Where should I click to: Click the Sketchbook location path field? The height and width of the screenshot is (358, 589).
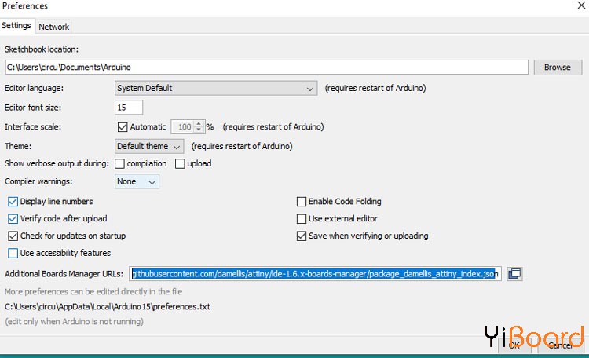point(265,68)
